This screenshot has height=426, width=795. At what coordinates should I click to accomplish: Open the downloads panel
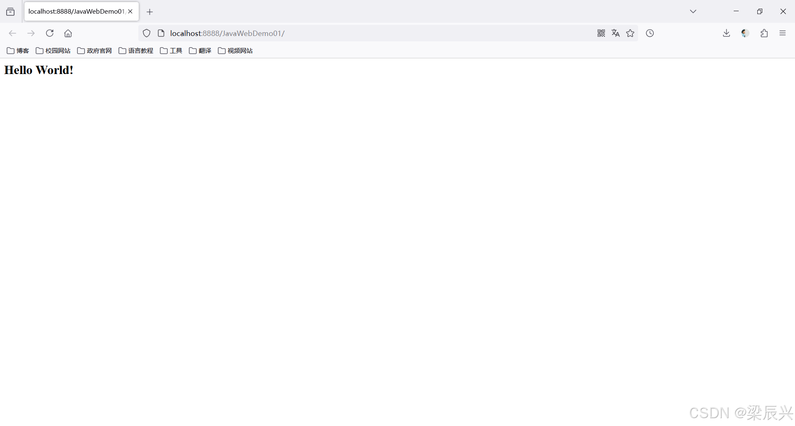tap(726, 33)
